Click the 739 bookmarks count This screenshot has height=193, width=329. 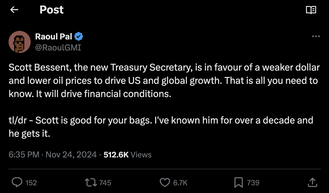(x=253, y=183)
